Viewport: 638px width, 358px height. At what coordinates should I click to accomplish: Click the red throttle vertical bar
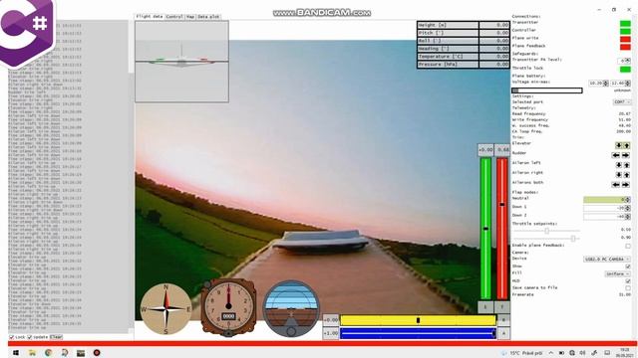502,229
